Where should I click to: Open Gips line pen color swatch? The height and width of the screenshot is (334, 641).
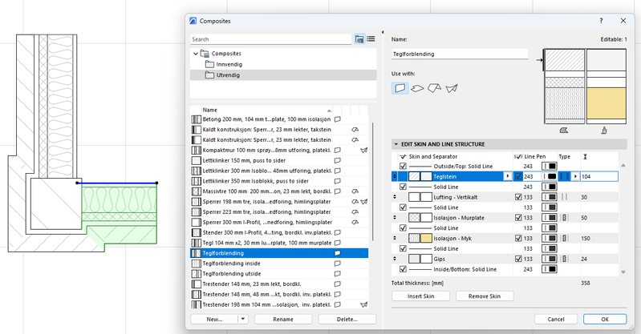(550, 259)
